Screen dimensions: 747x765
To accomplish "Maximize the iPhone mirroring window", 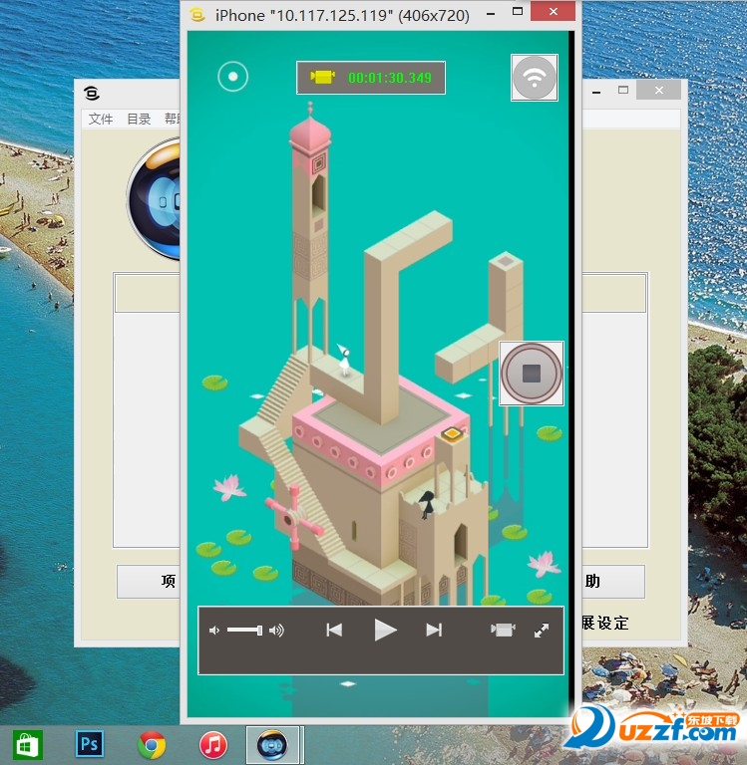I will click(x=518, y=11).
